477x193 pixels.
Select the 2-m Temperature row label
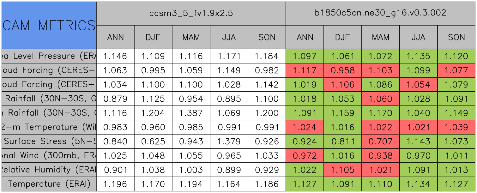[49, 127]
